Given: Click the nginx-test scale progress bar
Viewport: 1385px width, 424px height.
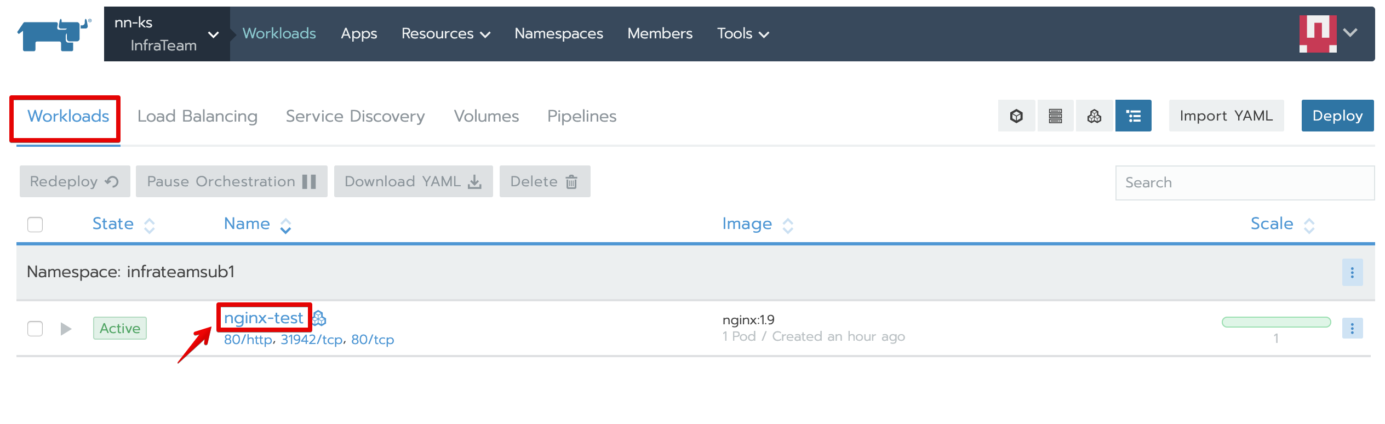Looking at the screenshot, I should (1276, 322).
